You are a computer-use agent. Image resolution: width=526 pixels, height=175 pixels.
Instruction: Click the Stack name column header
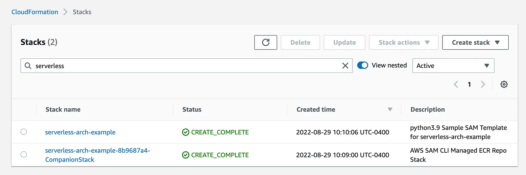pyautogui.click(x=63, y=109)
